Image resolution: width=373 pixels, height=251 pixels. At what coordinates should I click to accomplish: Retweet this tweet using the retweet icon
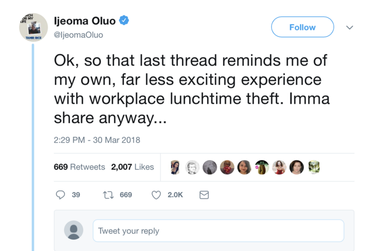(x=108, y=195)
